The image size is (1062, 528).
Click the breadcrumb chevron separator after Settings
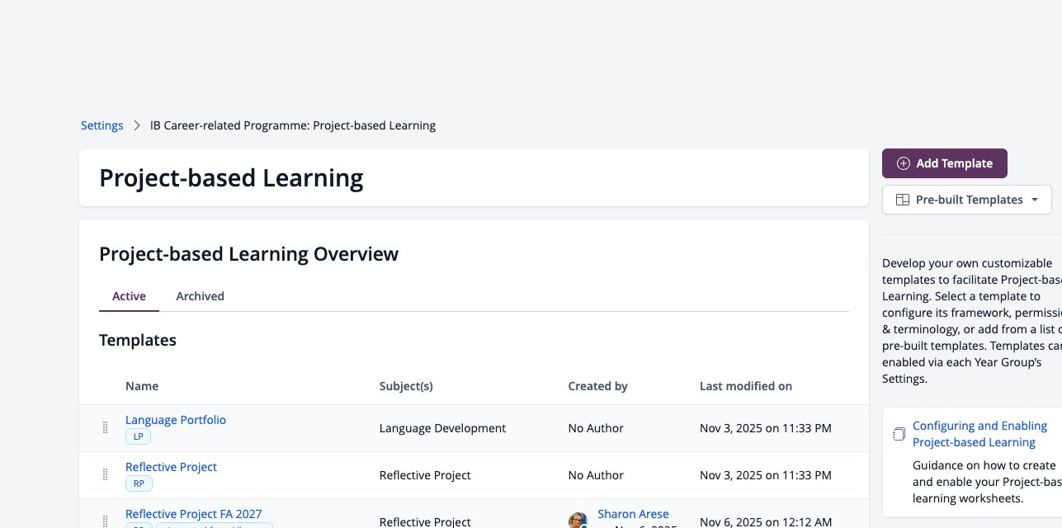pyautogui.click(x=137, y=125)
